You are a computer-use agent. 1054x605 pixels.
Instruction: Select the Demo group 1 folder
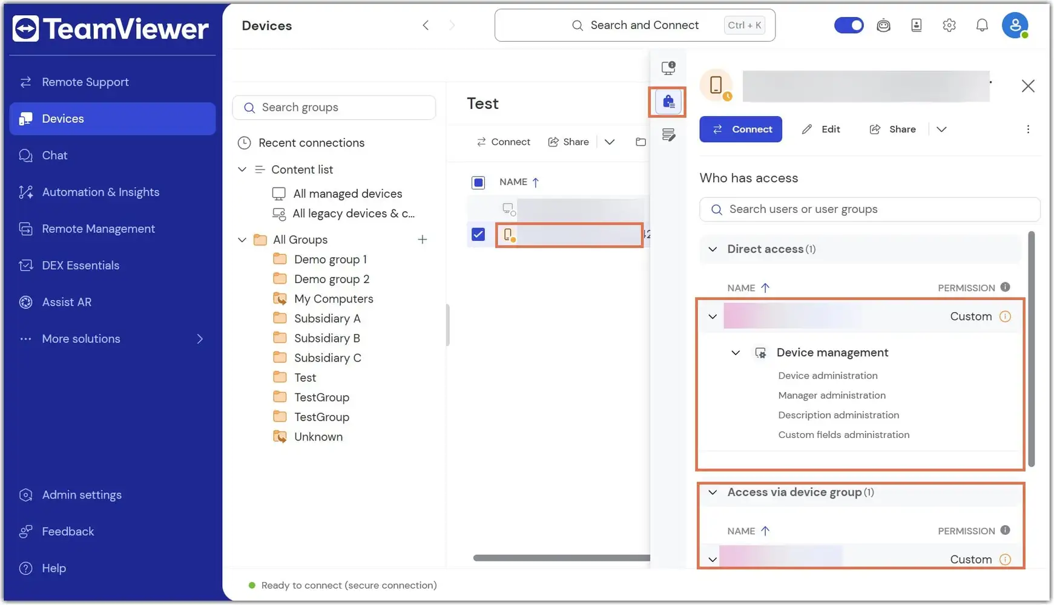pos(320,260)
